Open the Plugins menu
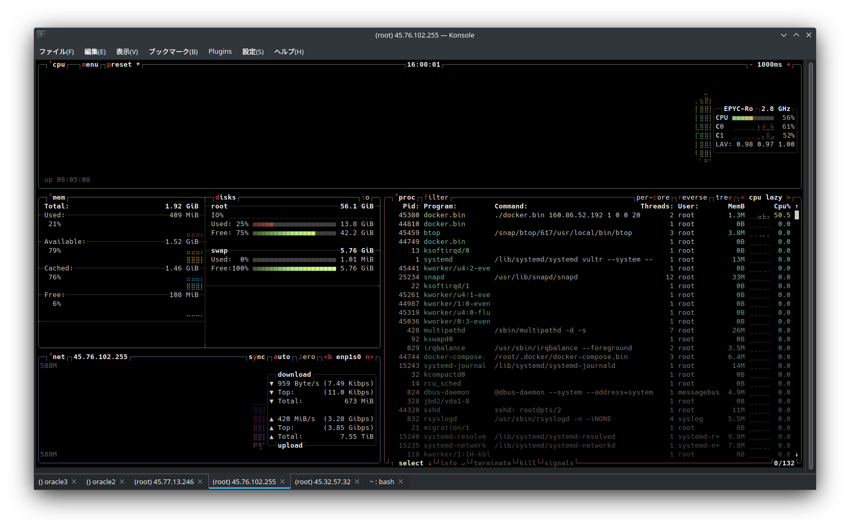Image resolution: width=850 pixels, height=530 pixels. [x=220, y=52]
